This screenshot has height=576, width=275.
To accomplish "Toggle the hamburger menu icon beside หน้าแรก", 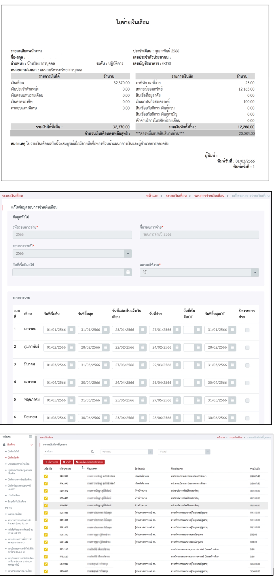I will coord(30,437).
